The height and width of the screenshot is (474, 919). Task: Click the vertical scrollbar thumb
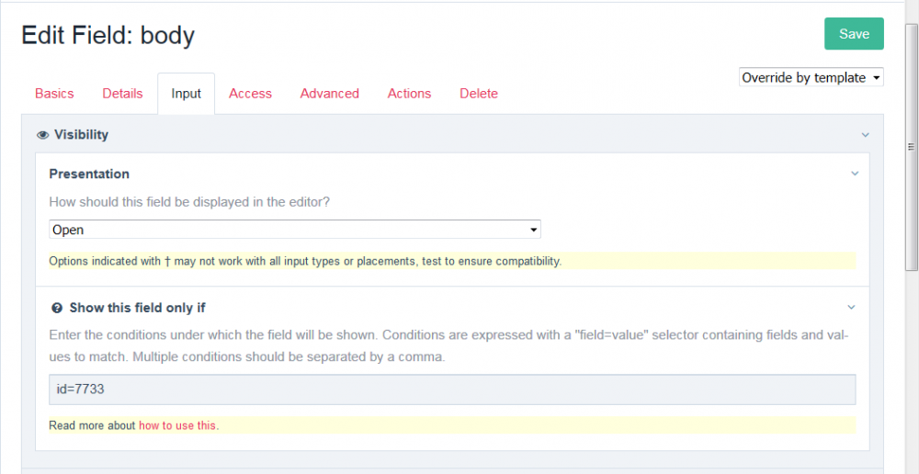[911, 147]
